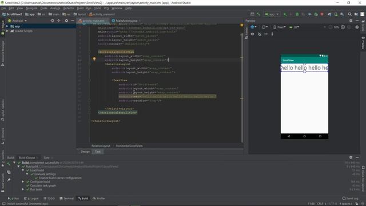Open the Build panel settings gear

[351, 157]
